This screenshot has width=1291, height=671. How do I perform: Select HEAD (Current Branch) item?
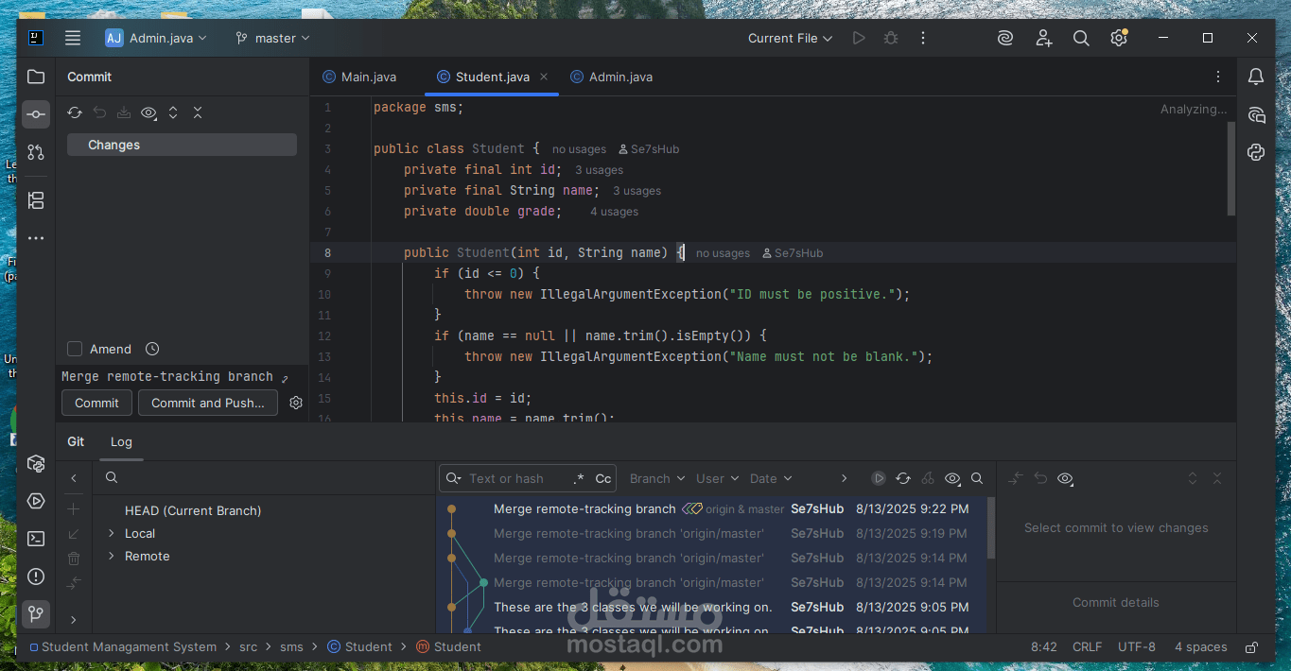pos(193,510)
